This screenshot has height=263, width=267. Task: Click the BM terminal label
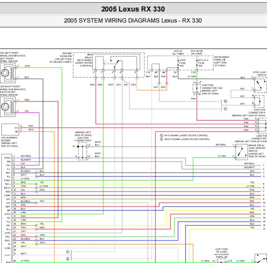coord(9,162)
